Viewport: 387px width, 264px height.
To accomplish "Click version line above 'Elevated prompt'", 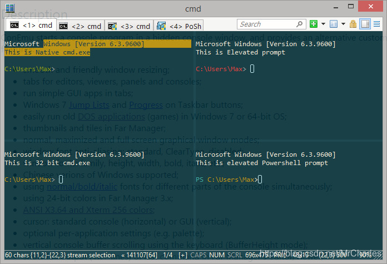I will (266, 44).
